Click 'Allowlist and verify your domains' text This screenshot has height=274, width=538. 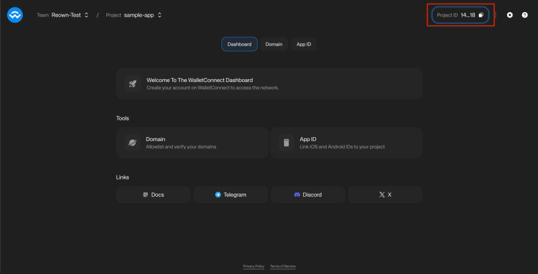[x=181, y=147]
